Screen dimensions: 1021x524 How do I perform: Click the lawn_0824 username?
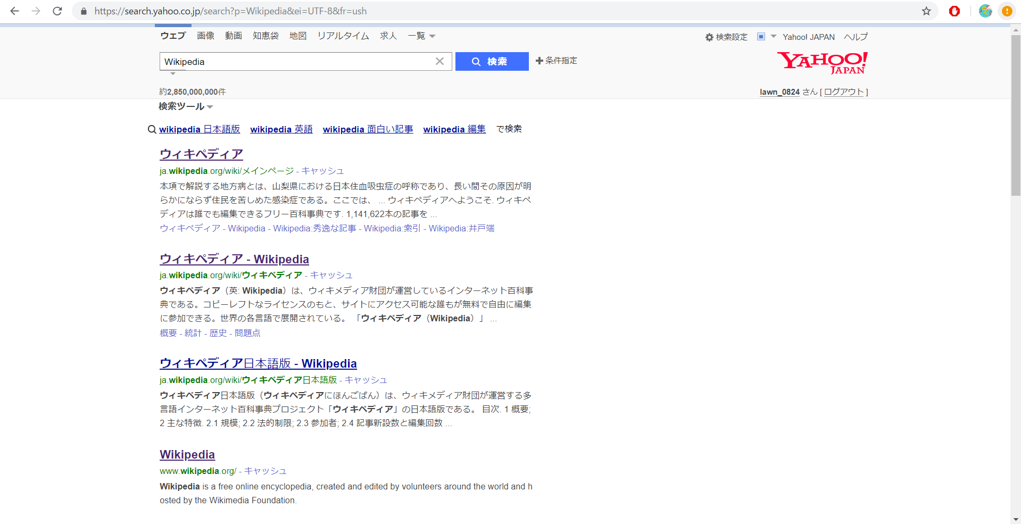coord(779,92)
